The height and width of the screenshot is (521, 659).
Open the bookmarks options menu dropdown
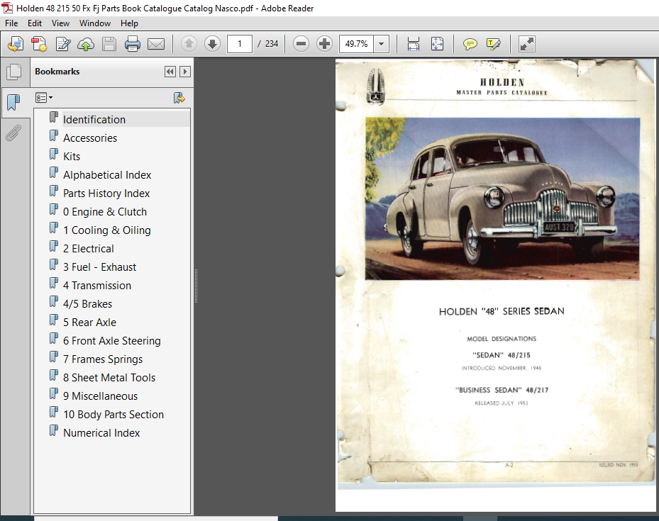(x=44, y=98)
